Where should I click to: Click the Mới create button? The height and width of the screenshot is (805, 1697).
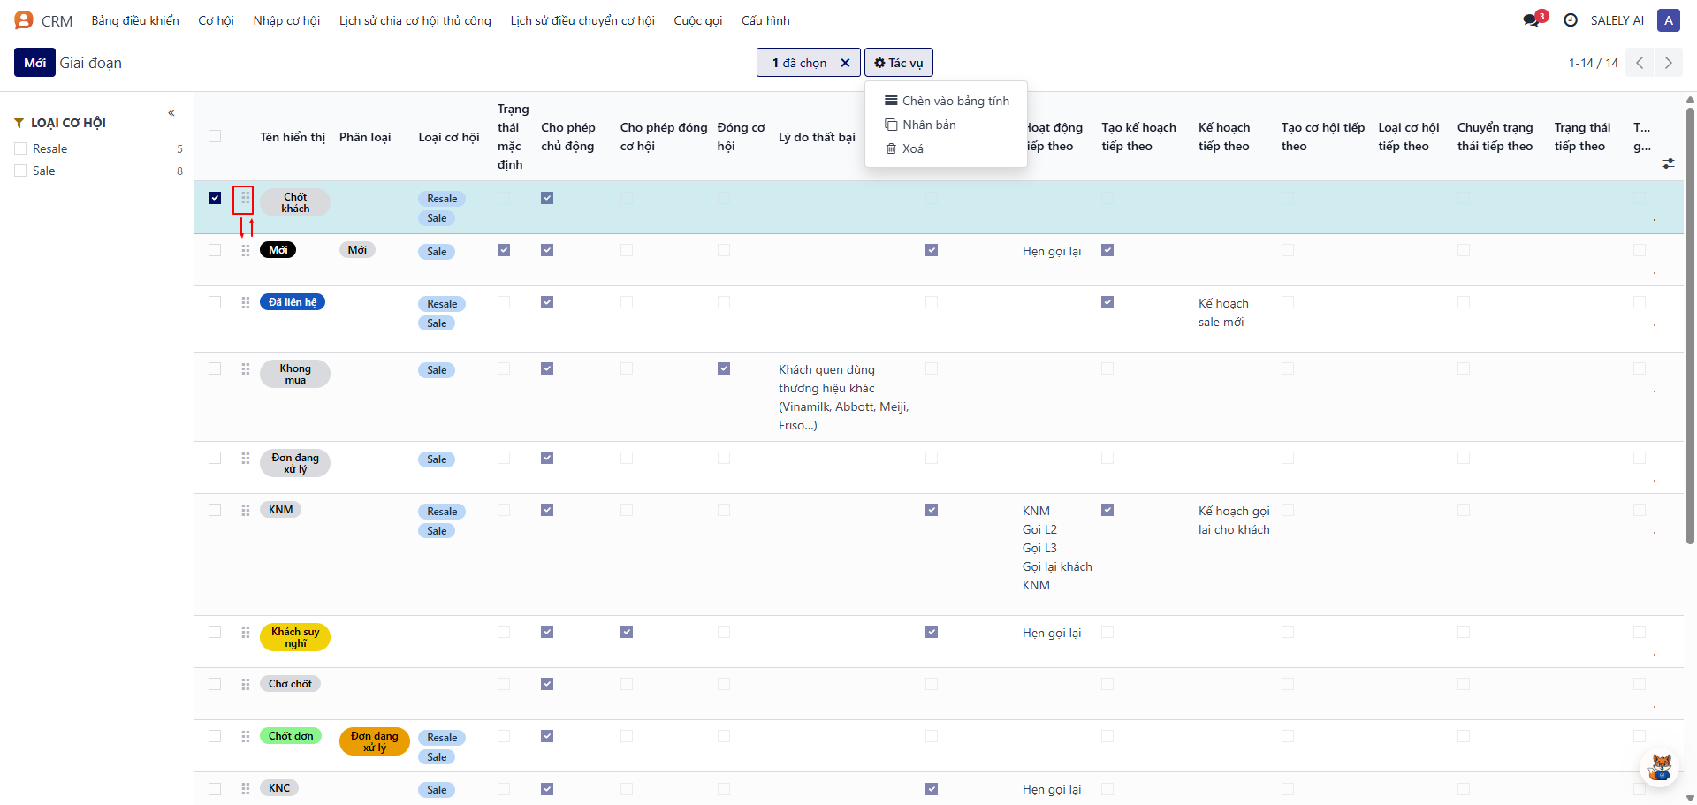[x=34, y=63]
